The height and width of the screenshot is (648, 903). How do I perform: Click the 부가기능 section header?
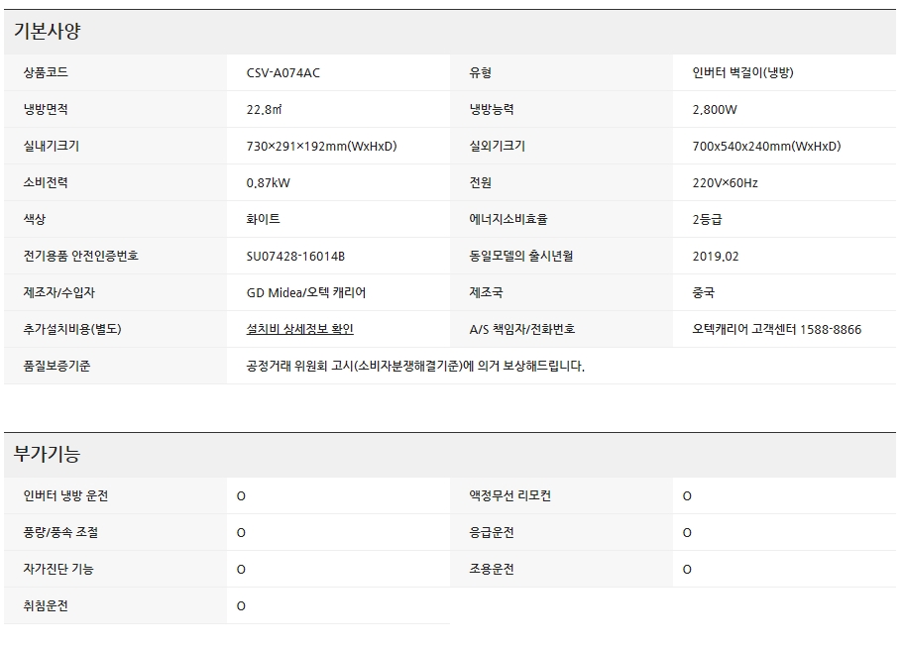[x=47, y=455]
